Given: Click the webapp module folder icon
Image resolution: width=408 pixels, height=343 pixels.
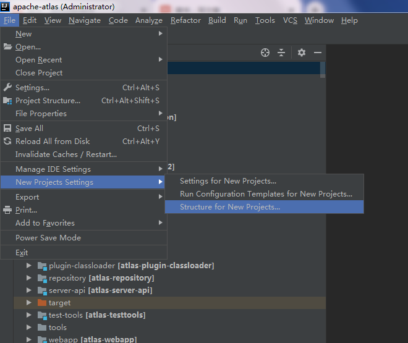Looking at the screenshot, I should point(42,340).
